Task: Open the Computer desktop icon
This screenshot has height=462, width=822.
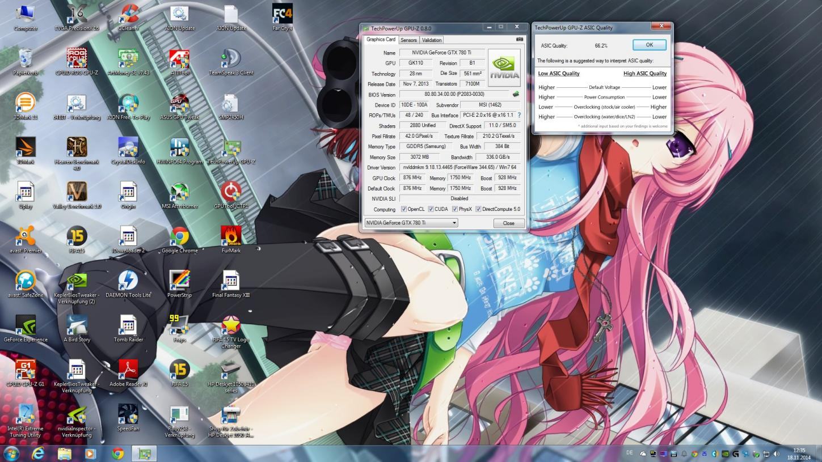Action: (26, 17)
